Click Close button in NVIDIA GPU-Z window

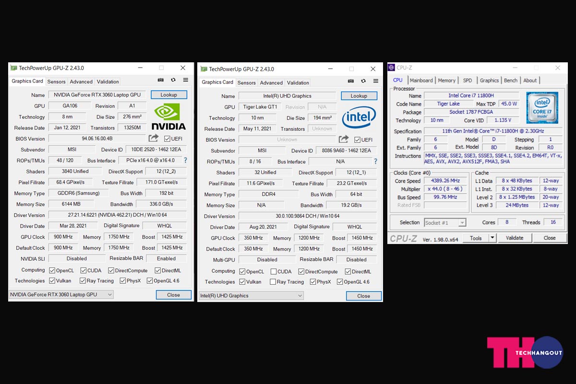coord(174,295)
